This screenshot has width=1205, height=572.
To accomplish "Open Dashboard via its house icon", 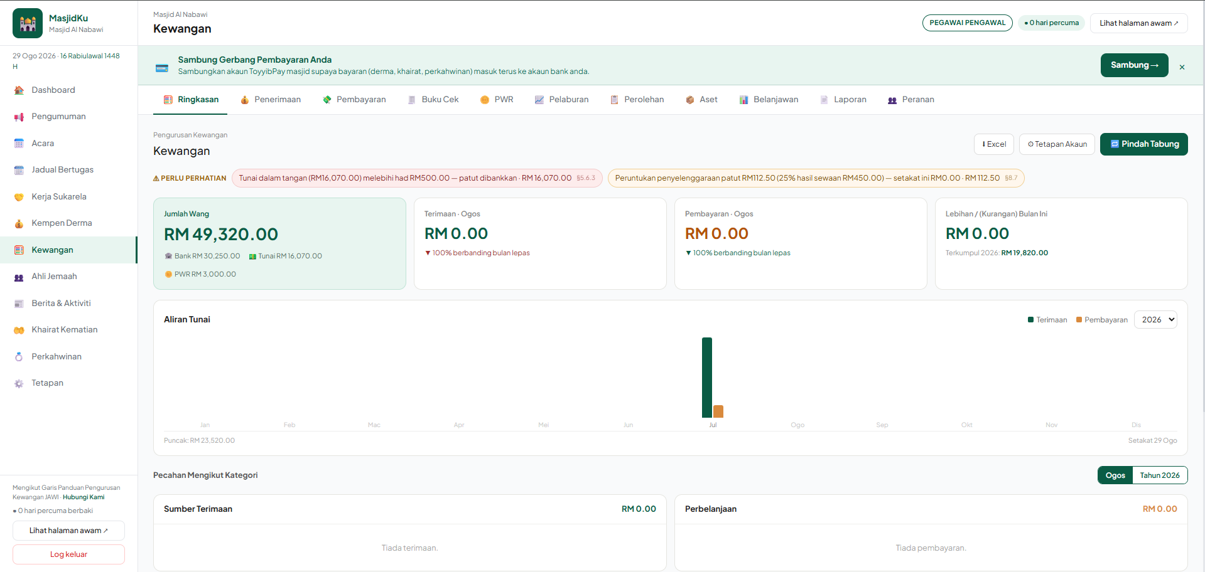I will [x=19, y=90].
